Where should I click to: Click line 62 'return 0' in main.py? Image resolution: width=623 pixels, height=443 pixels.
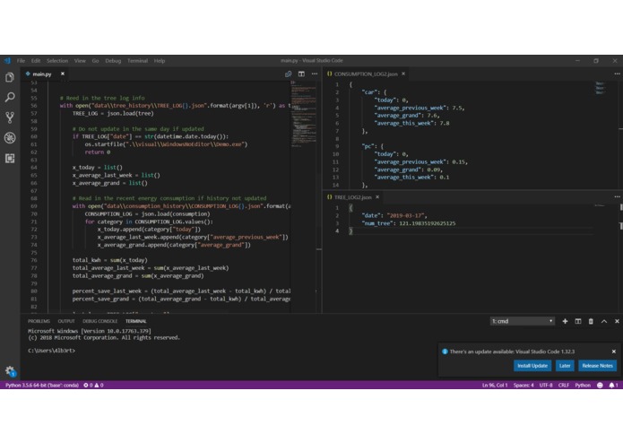click(98, 152)
